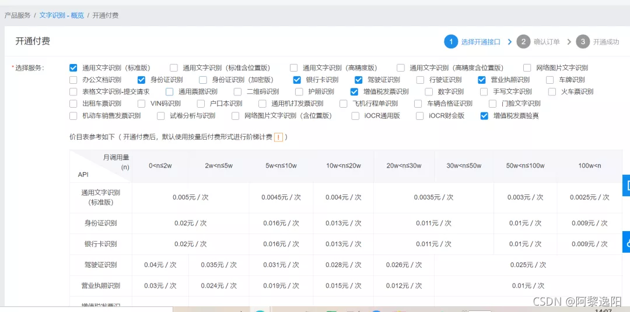Click the upper blue side floating button
This screenshot has width=630, height=312.
626,185
